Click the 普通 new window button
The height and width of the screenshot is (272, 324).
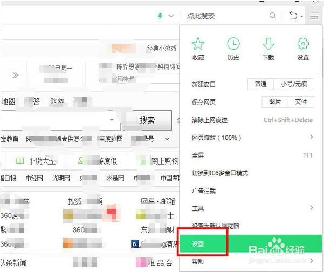[x=260, y=84]
